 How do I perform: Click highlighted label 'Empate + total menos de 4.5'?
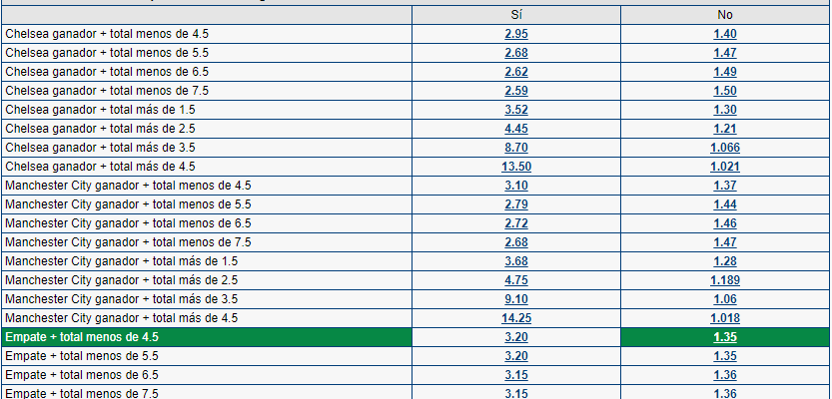tap(82, 337)
